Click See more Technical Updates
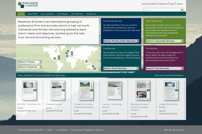Viewport: 202px width, 134px height. 169,75
